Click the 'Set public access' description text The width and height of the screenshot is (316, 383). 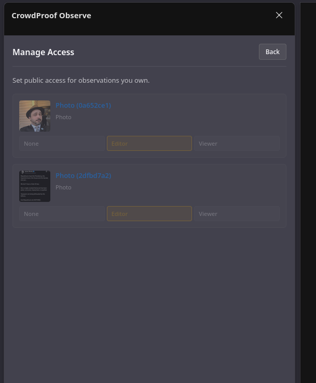[x=81, y=81]
